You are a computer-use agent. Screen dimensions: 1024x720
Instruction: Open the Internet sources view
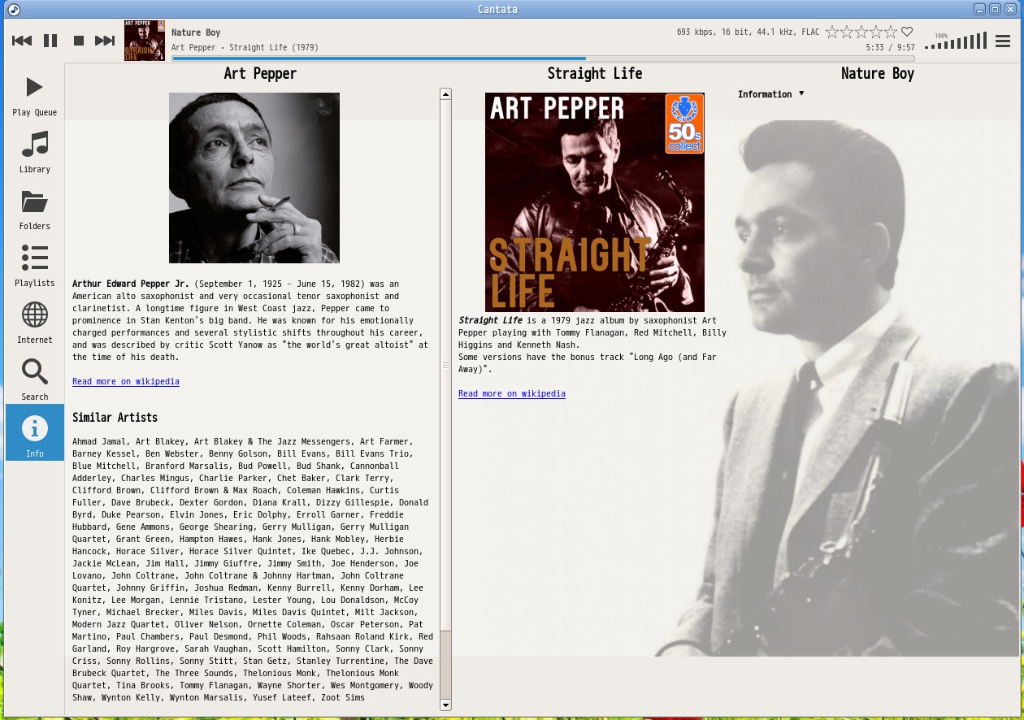pos(35,323)
